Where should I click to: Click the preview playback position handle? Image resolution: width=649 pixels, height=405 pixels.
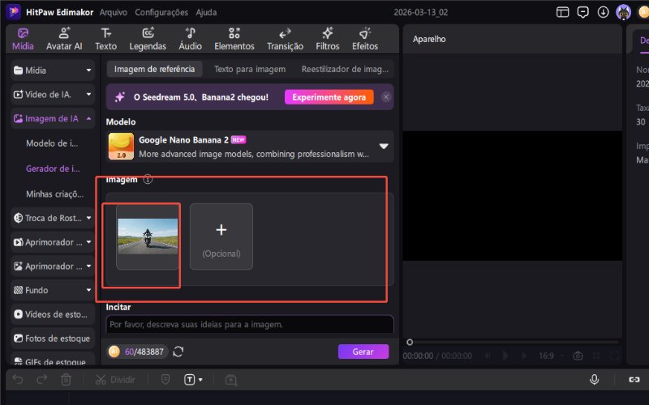pos(410,342)
